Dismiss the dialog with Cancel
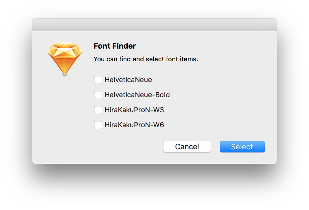 tap(187, 147)
